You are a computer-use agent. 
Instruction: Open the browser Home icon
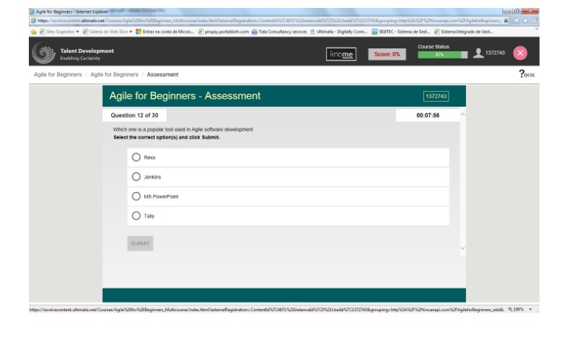coord(516,21)
